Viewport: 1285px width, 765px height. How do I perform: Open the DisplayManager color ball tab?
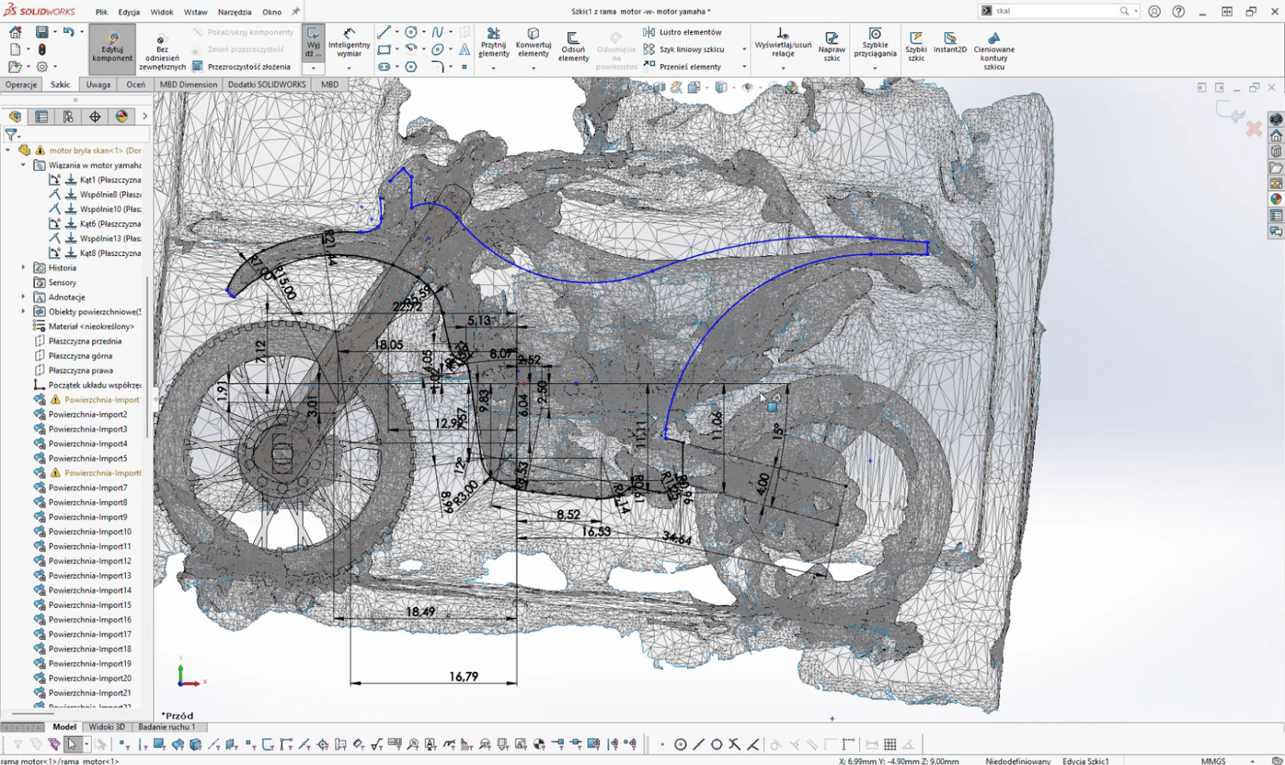tap(121, 116)
